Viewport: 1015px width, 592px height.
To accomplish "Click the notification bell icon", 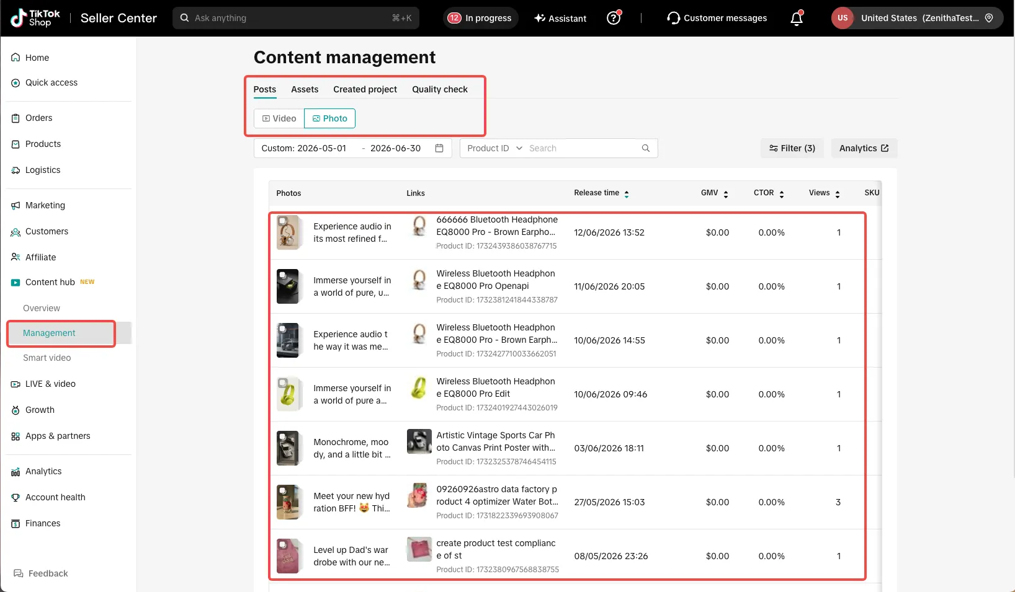I will coord(797,18).
